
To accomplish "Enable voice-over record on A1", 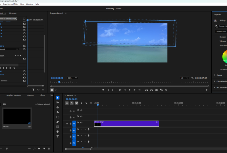I will tap(89, 129).
